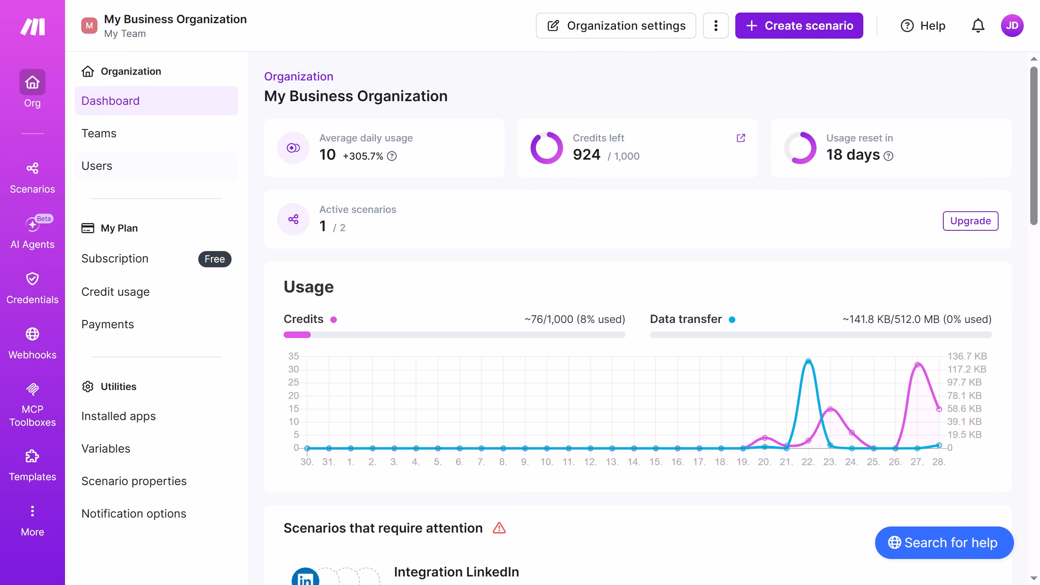Open the three-dot organization options menu
The width and height of the screenshot is (1040, 585).
(x=716, y=26)
